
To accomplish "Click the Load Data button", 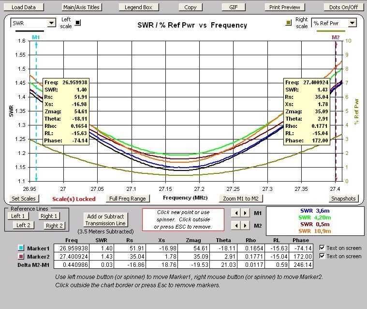I will pos(24,7).
